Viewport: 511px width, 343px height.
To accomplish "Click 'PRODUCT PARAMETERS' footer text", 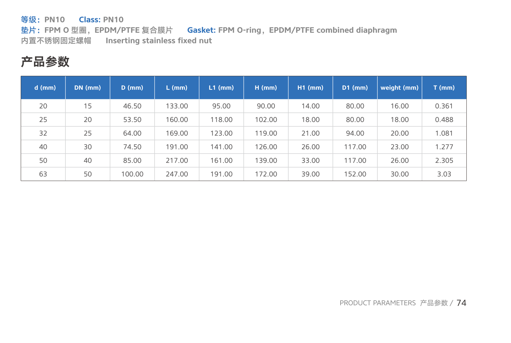I will coord(378,303).
